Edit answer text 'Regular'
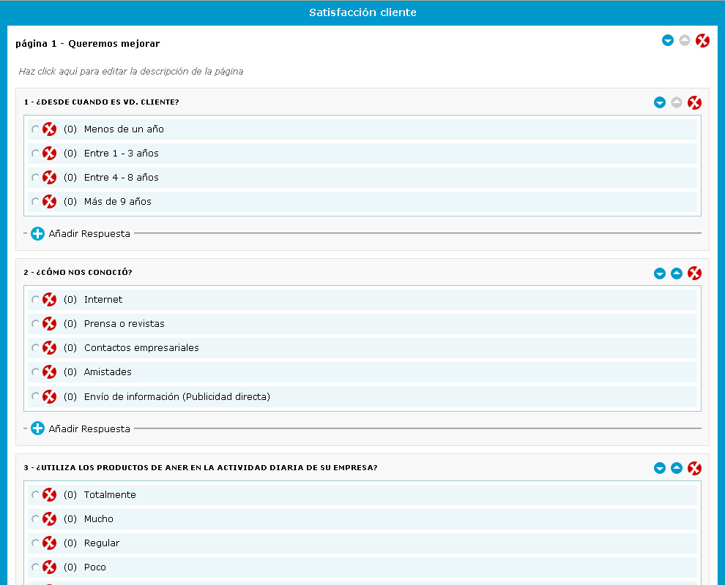This screenshot has height=585, width=725. pyautogui.click(x=102, y=543)
